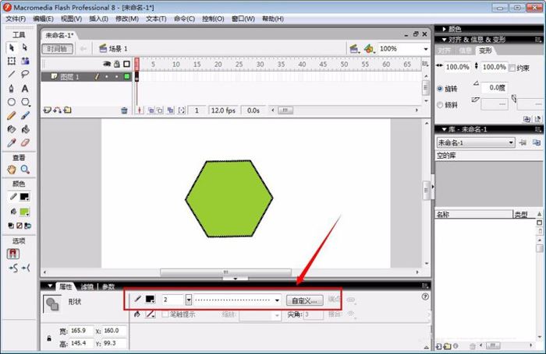Choose the Brush tool

coord(25,115)
